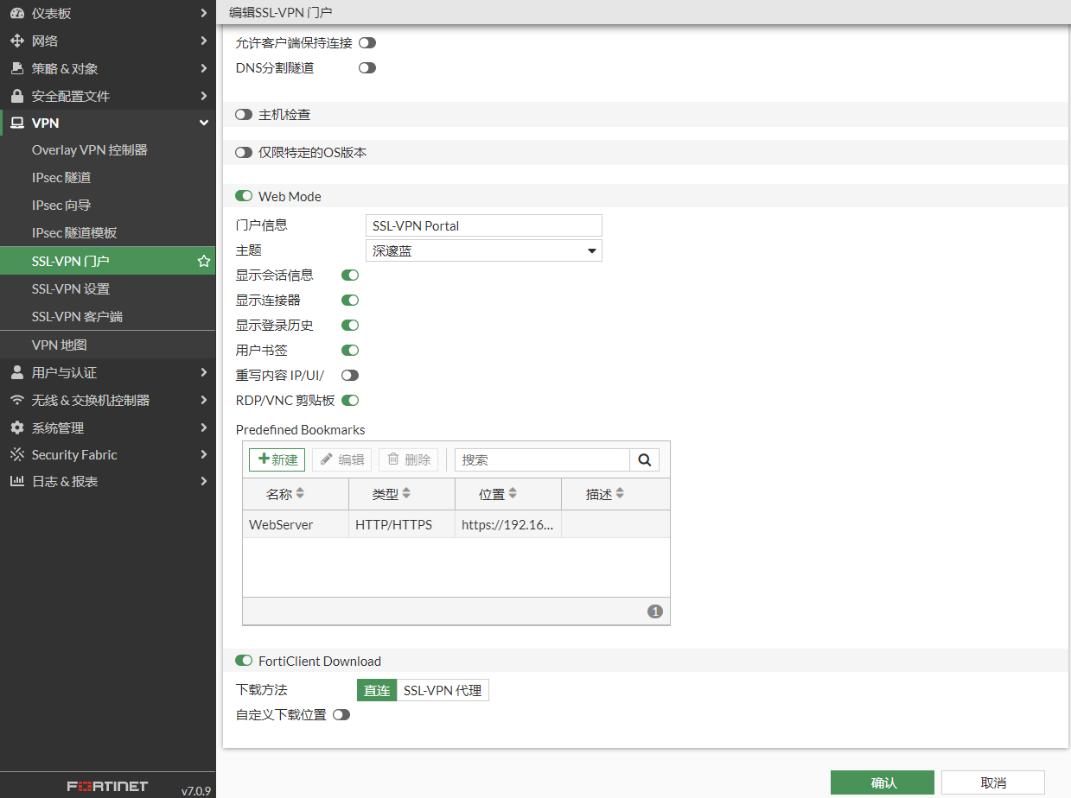
Task: Click the dashboard gauge icon
Action: coord(16,13)
